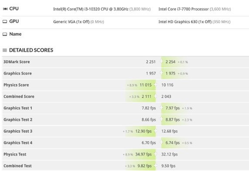Click the 11 015 Physics Score value

pos(146,85)
